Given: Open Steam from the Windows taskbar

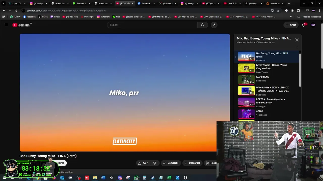Looking at the screenshot, I should [153, 178].
